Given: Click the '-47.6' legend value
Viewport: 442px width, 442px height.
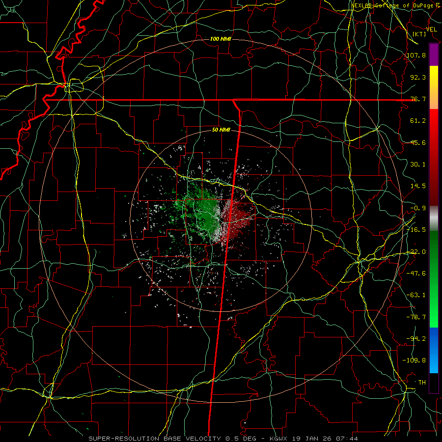Looking at the screenshot, I should [x=416, y=274].
